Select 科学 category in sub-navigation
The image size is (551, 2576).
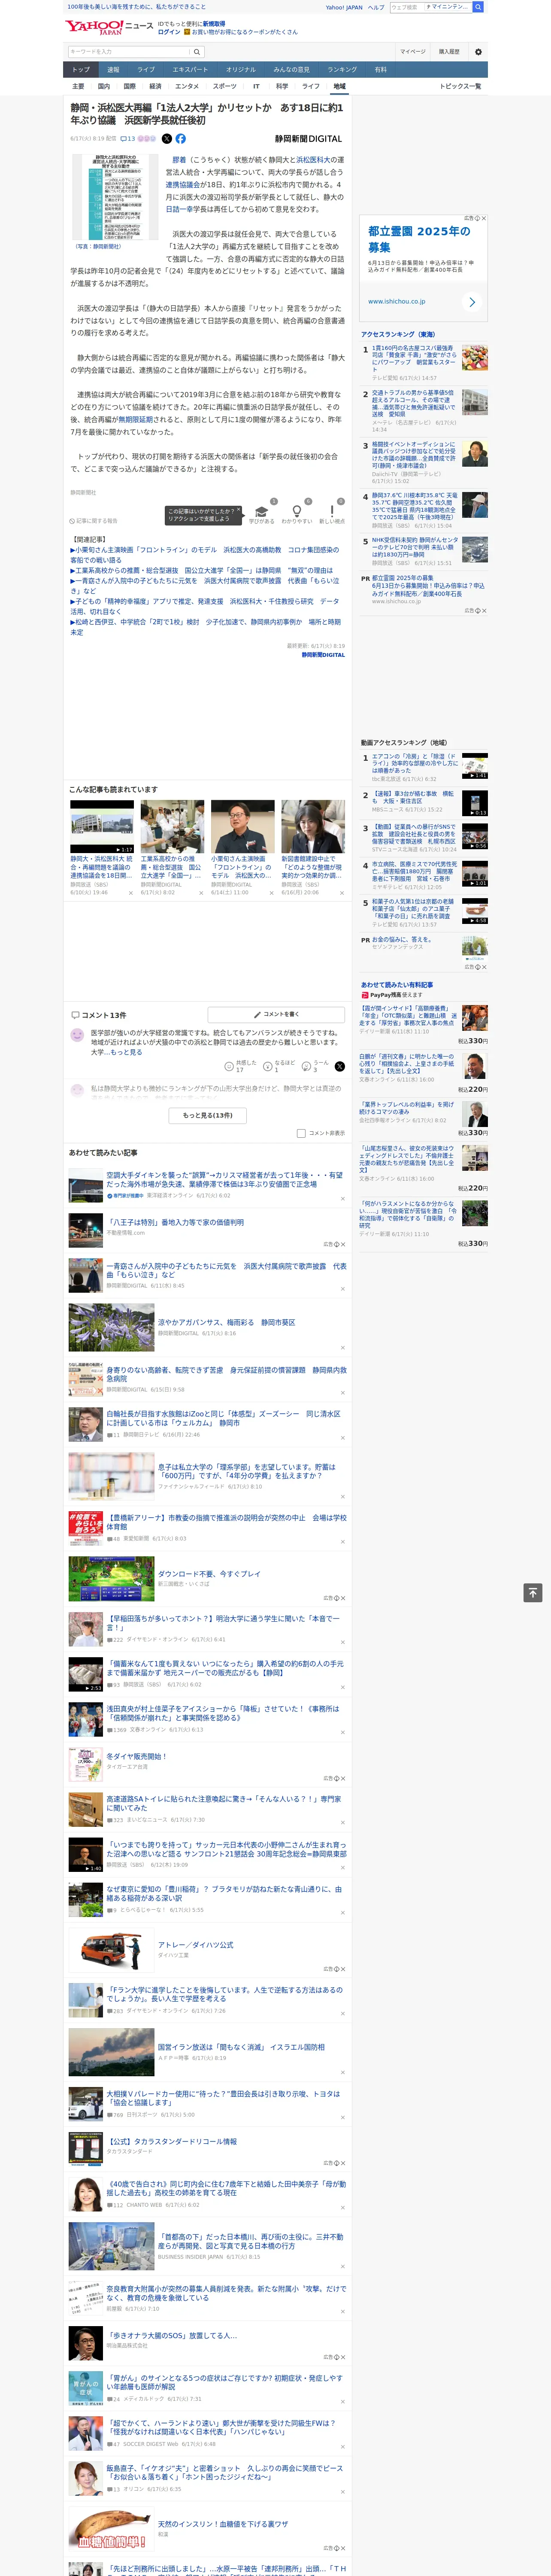282,86
